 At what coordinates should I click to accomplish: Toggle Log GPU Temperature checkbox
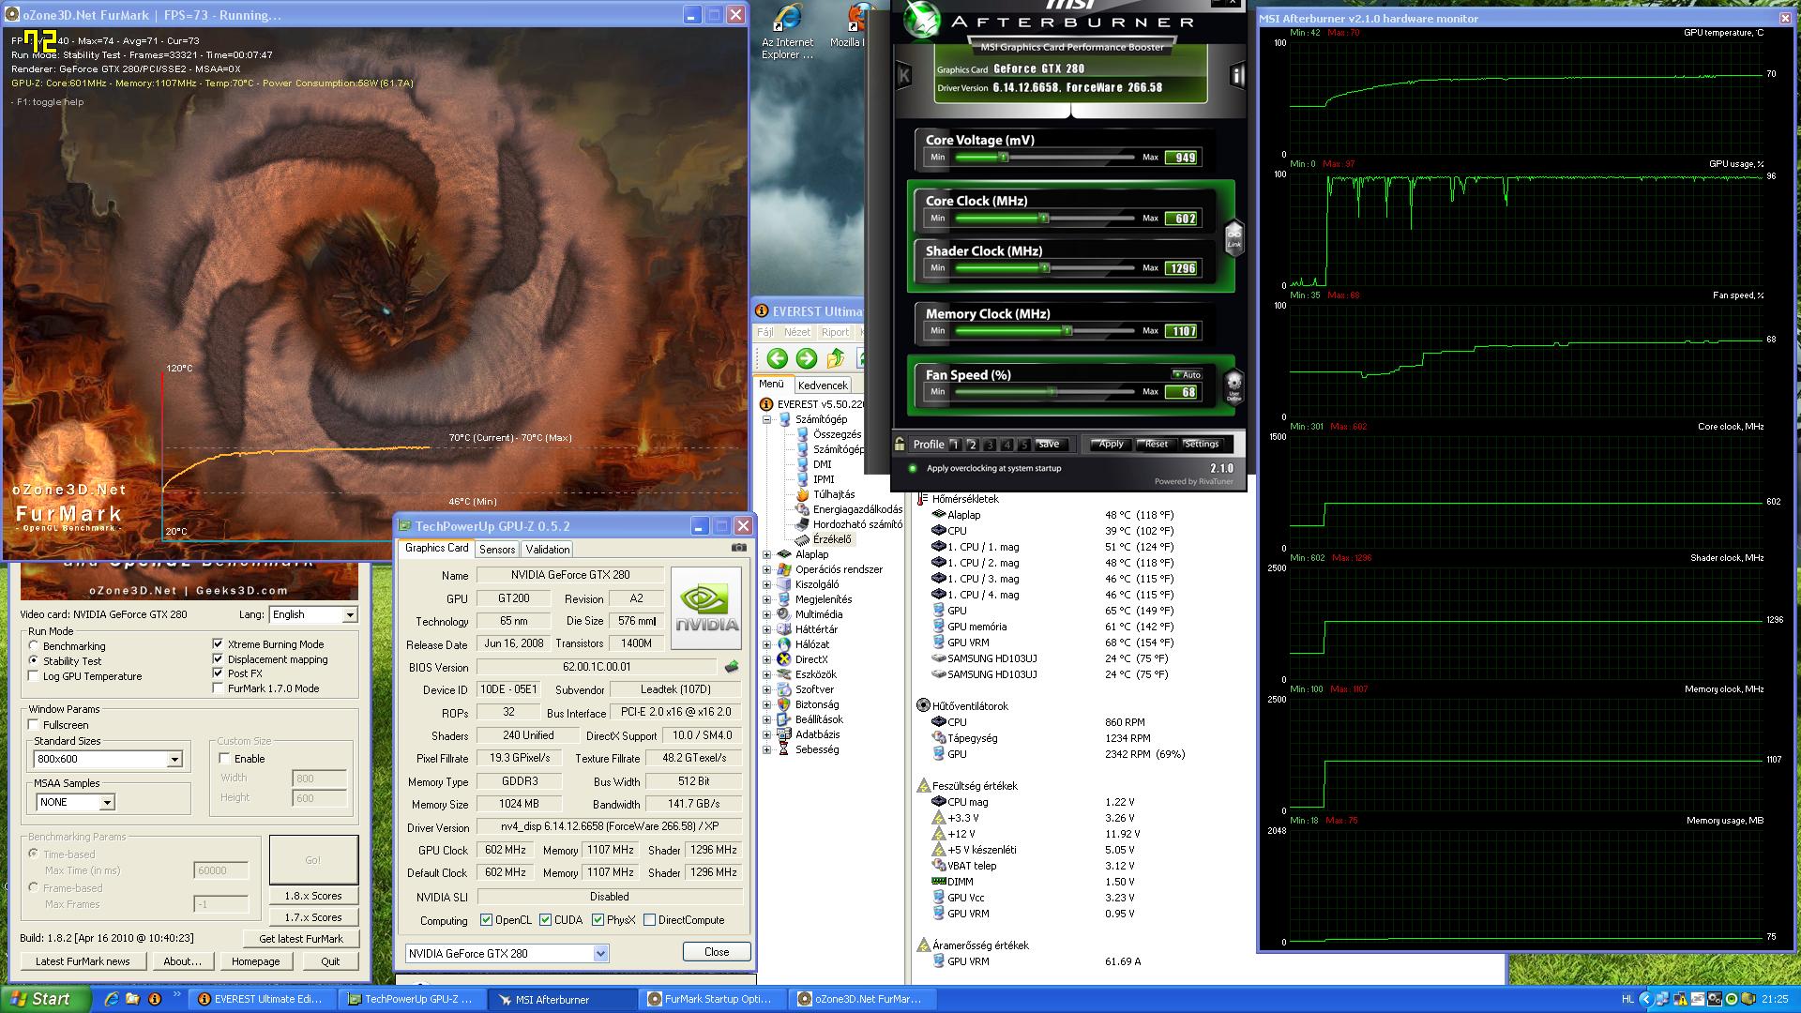[35, 676]
